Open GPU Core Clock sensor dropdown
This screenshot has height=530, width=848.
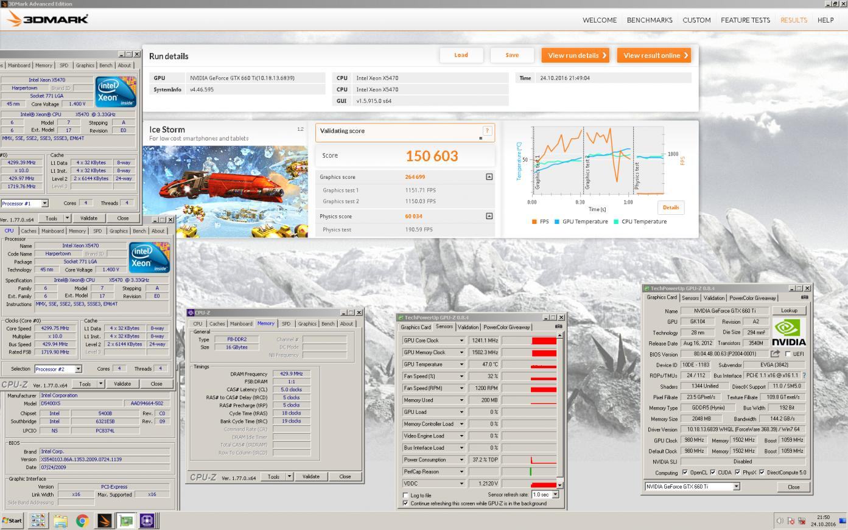(461, 340)
